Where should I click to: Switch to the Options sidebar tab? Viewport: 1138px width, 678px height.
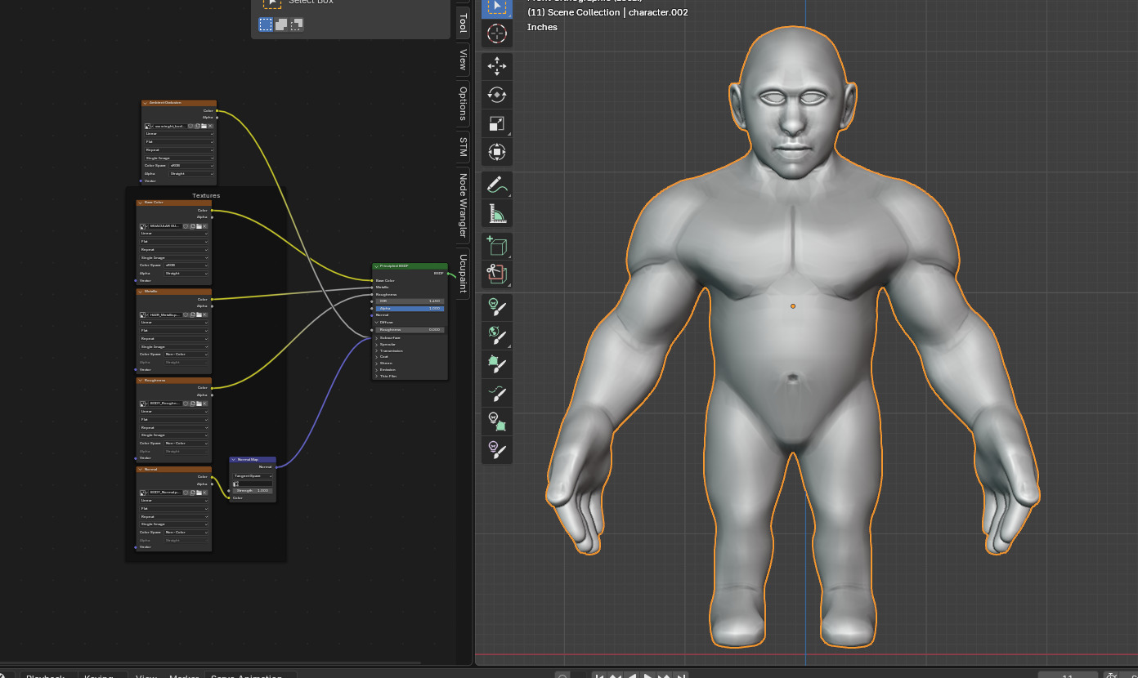tap(463, 104)
